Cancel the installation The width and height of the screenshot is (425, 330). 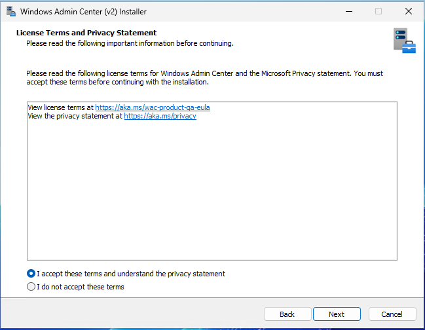(392, 314)
